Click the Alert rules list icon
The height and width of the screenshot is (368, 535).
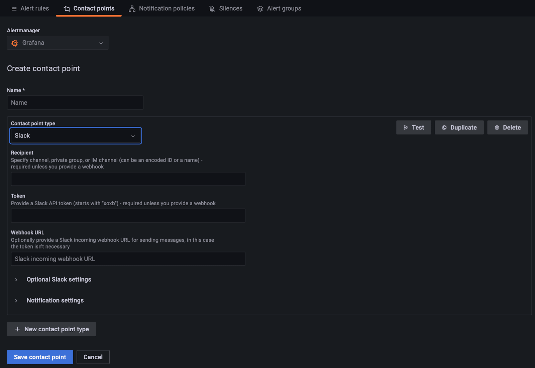point(13,9)
